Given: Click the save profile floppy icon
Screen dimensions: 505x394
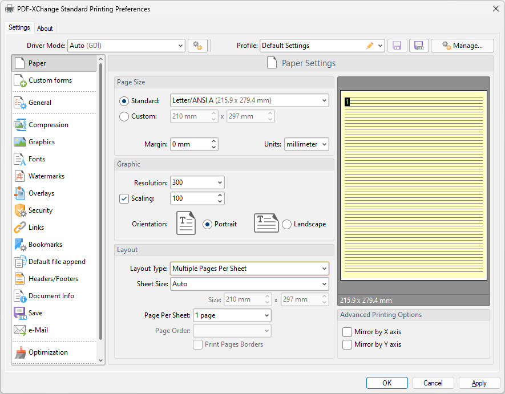Looking at the screenshot, I should tap(397, 46).
